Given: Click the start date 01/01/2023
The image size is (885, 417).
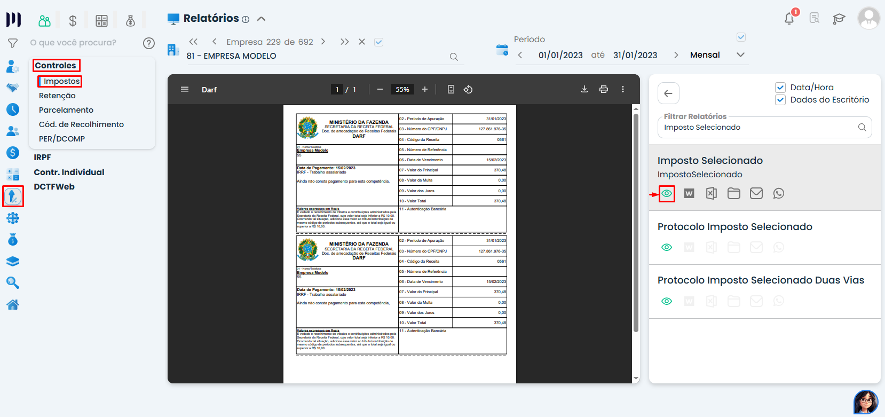Looking at the screenshot, I should 560,55.
